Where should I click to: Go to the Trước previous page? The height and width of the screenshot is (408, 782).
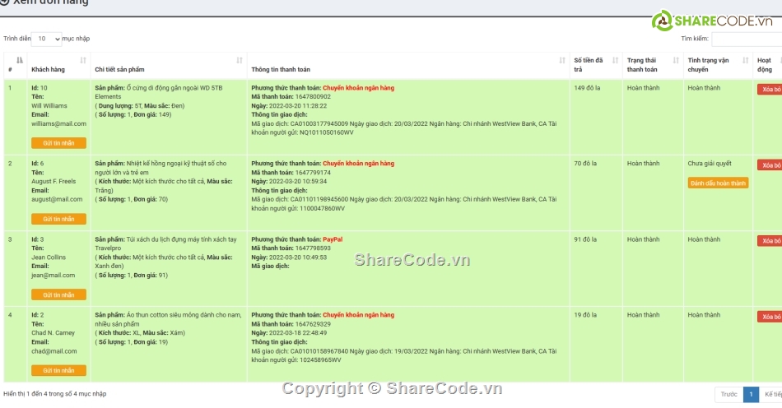click(728, 395)
